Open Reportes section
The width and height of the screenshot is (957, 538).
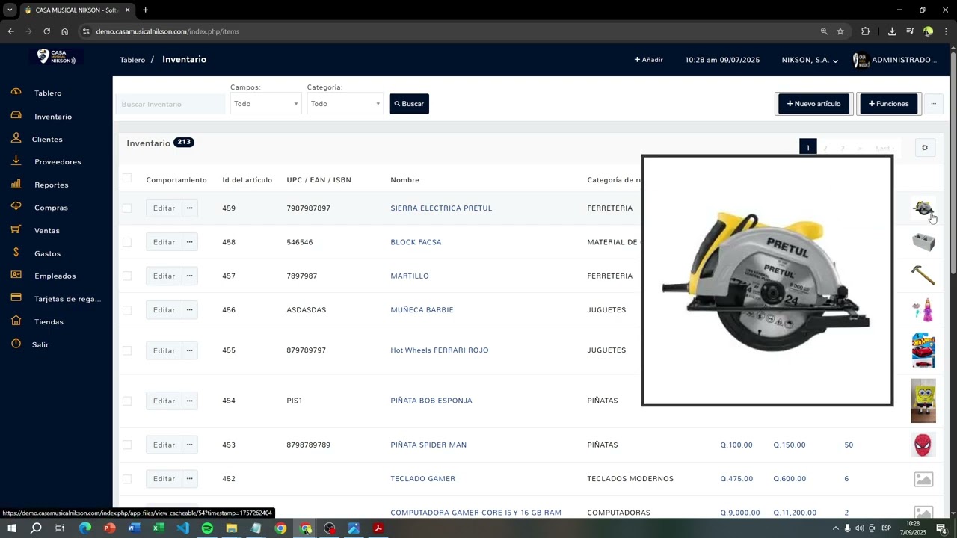(51, 185)
